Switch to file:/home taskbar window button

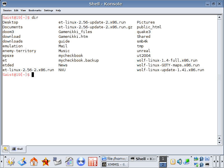coord(115,159)
